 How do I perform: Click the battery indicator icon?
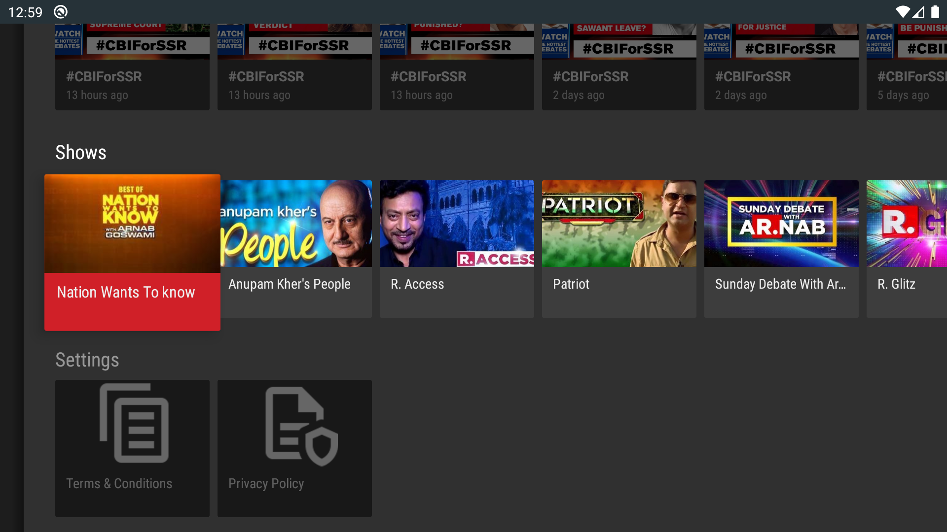pos(934,12)
